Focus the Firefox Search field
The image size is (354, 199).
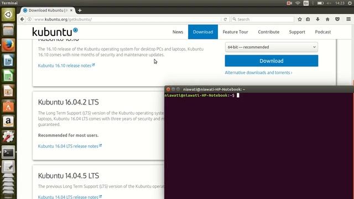coord(263,19)
